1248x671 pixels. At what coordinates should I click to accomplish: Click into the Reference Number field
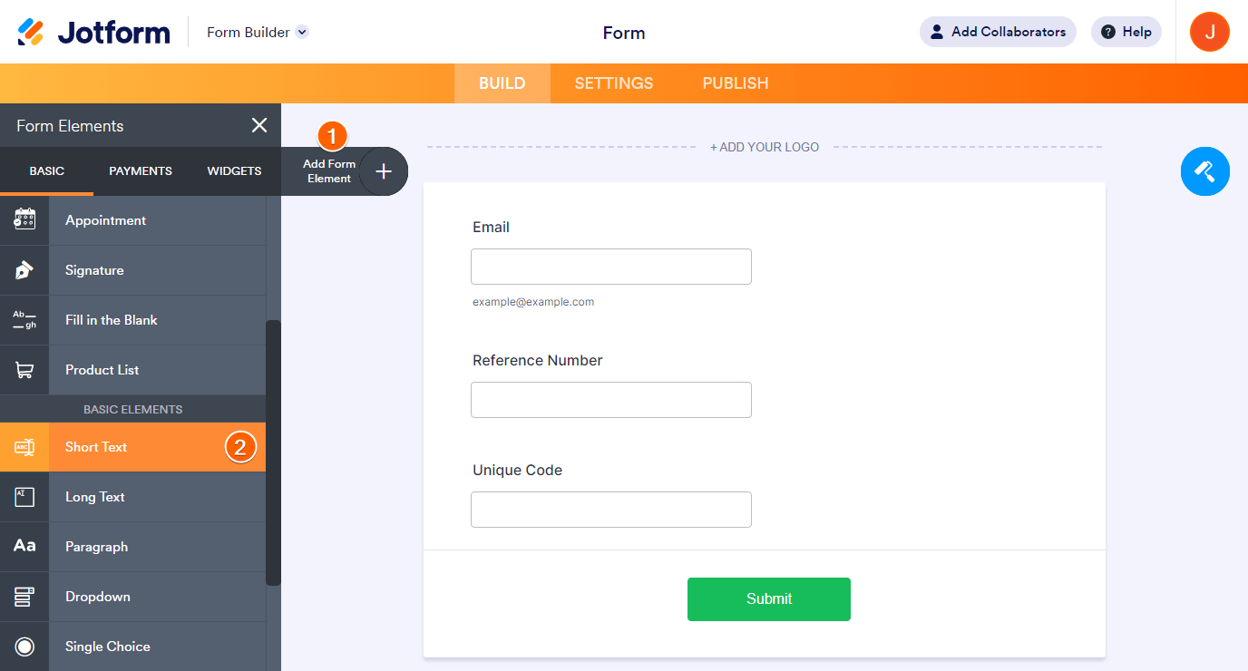click(611, 400)
